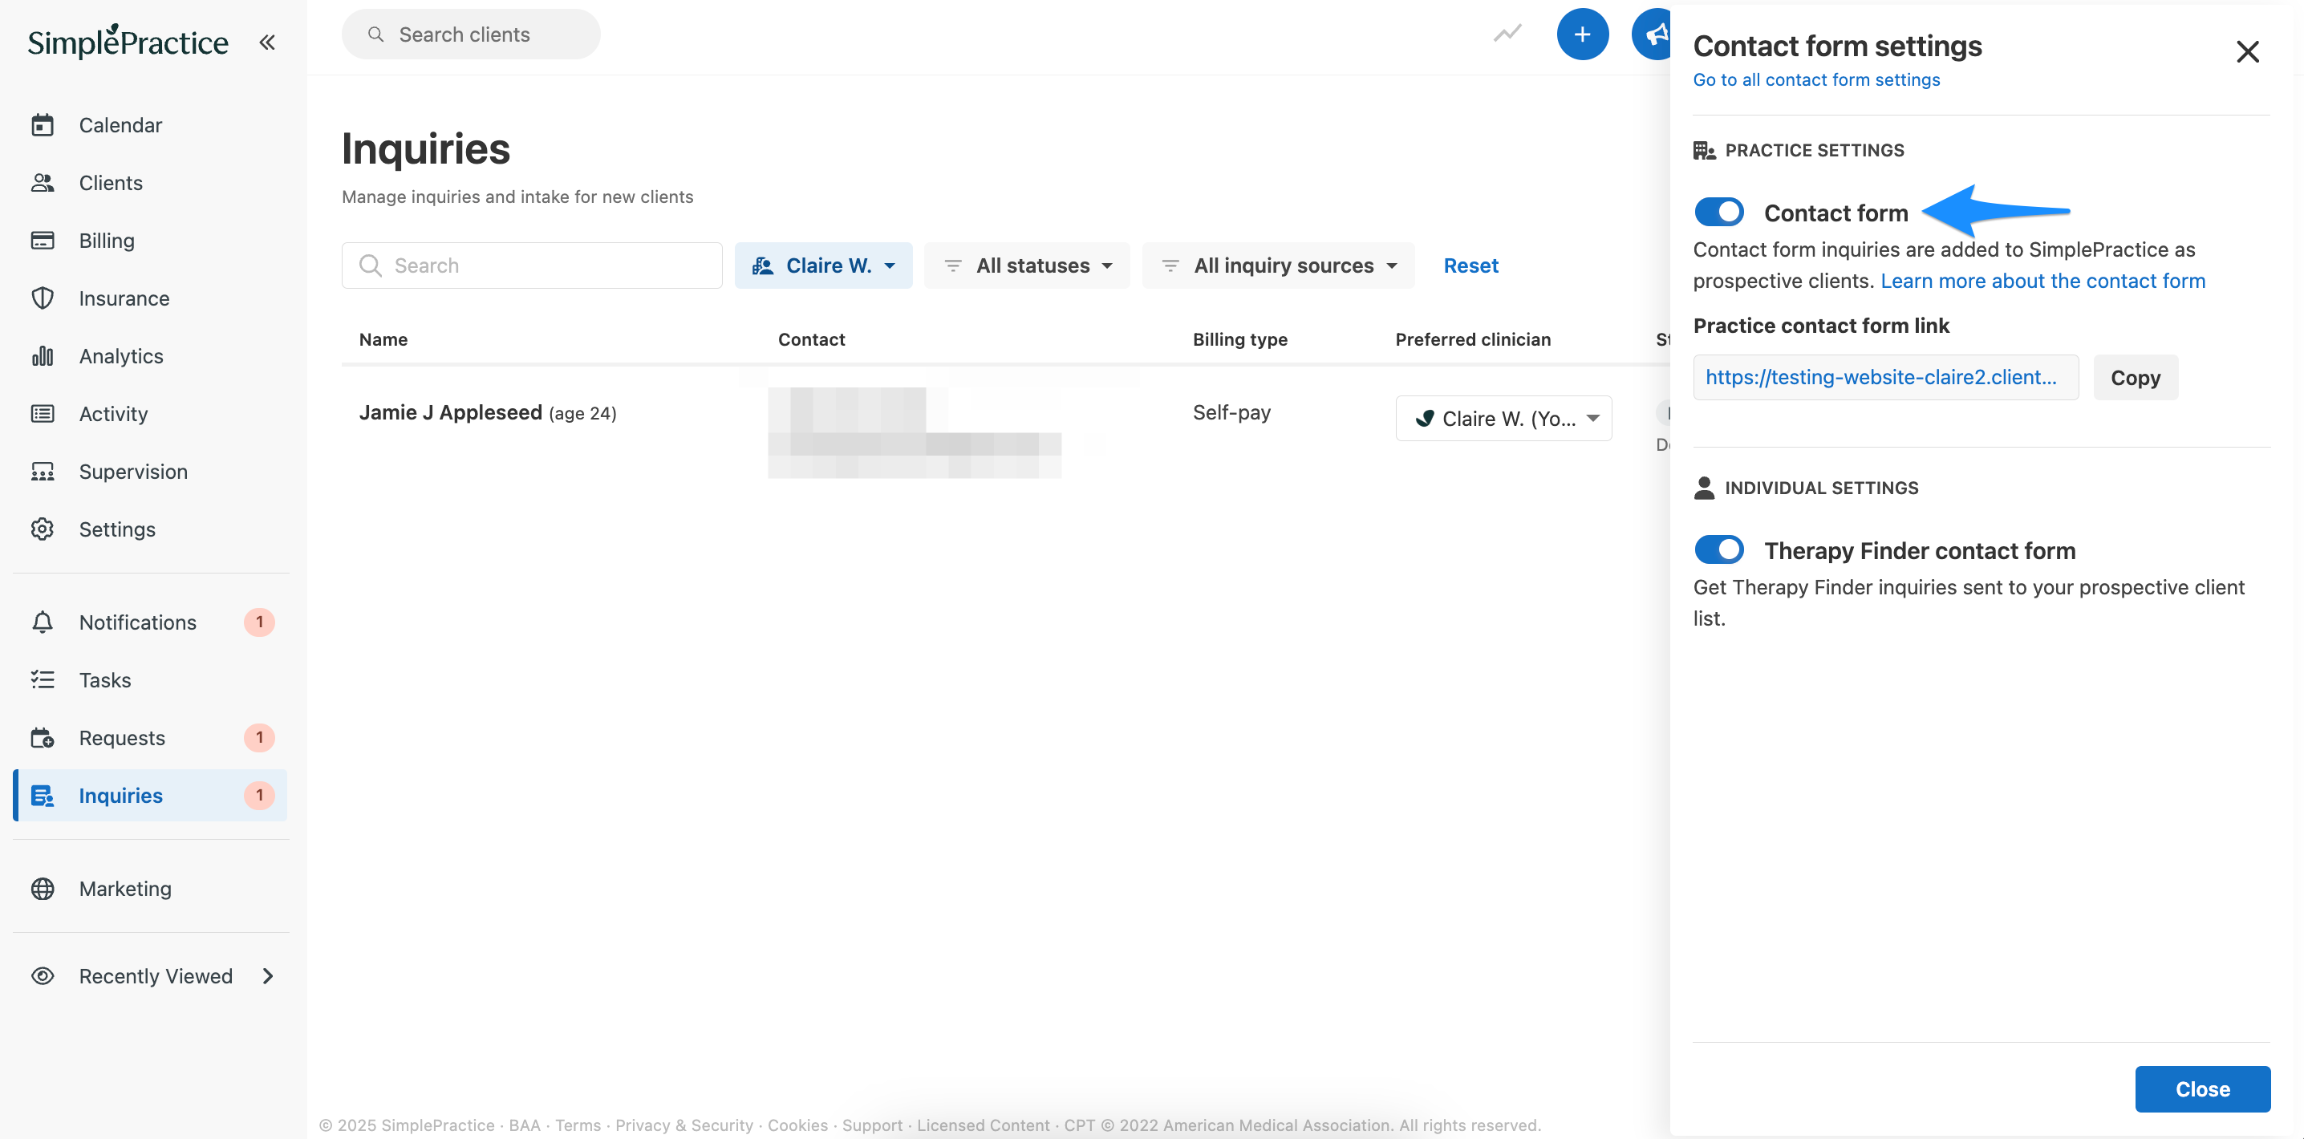Close the panel with X icon

[2247, 52]
